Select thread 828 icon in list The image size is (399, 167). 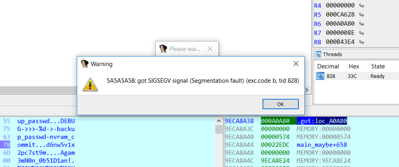point(319,76)
